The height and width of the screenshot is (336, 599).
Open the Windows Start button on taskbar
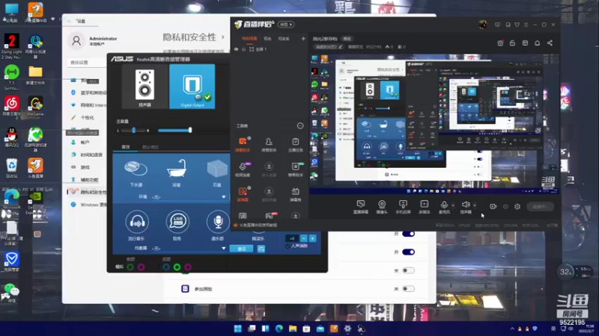coord(237,329)
